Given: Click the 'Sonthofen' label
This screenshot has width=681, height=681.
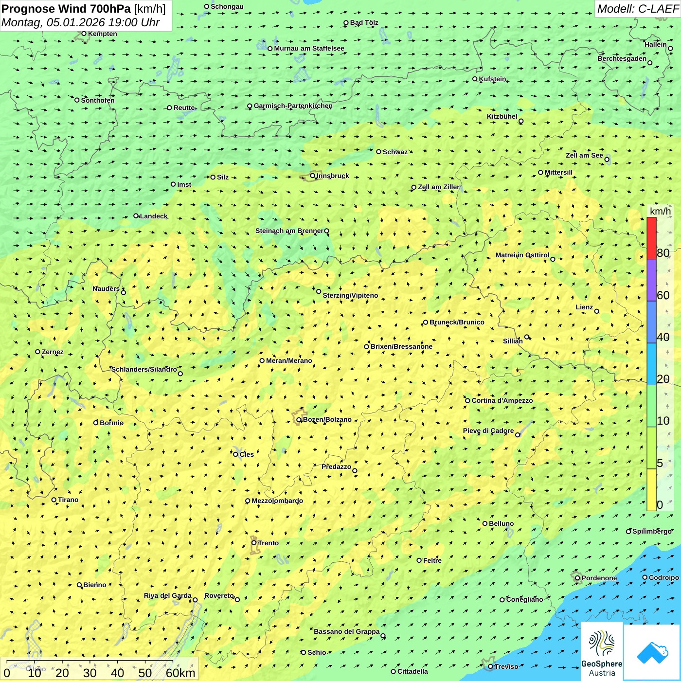Looking at the screenshot, I should coord(98,100).
